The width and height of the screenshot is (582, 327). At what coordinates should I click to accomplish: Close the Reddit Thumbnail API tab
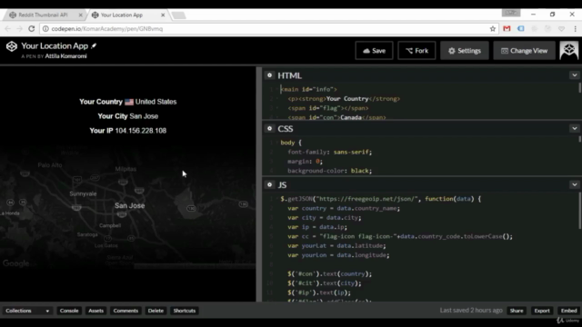81,15
